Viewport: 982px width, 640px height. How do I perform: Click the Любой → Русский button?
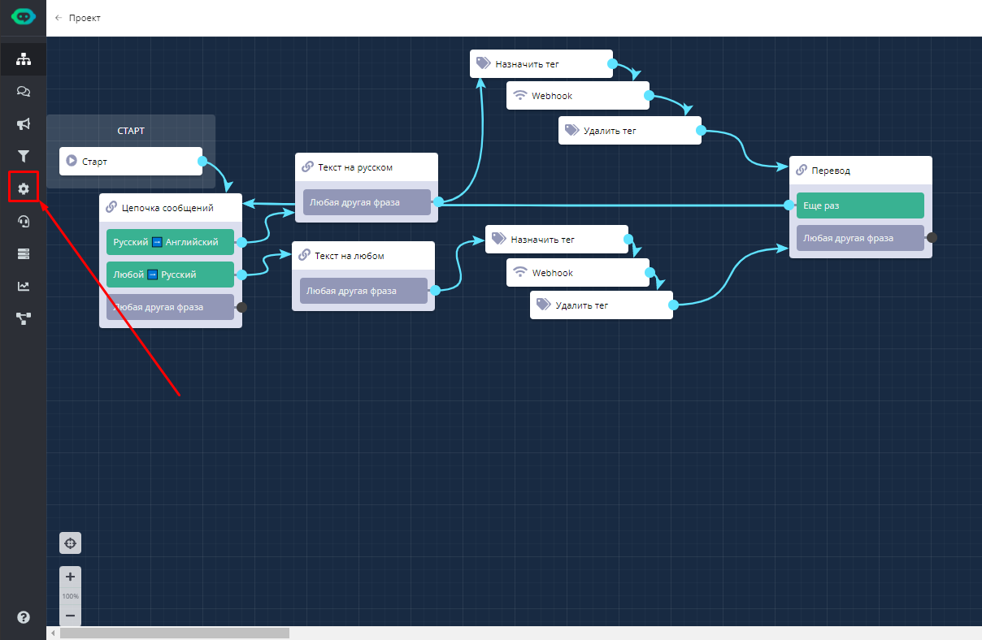[170, 275]
